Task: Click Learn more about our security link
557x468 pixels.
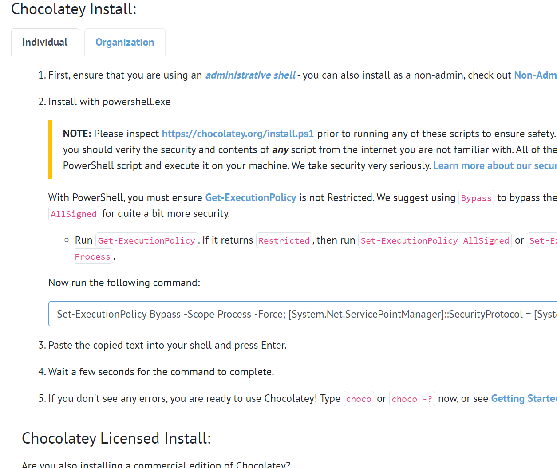Action: pyautogui.click(x=495, y=166)
